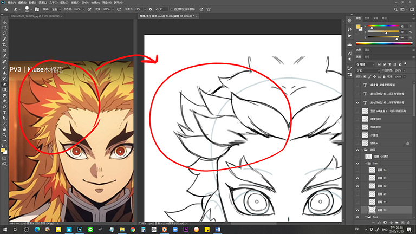Select the Lasso tool
Viewport: 416px width, 234px height.
click(x=4, y=34)
